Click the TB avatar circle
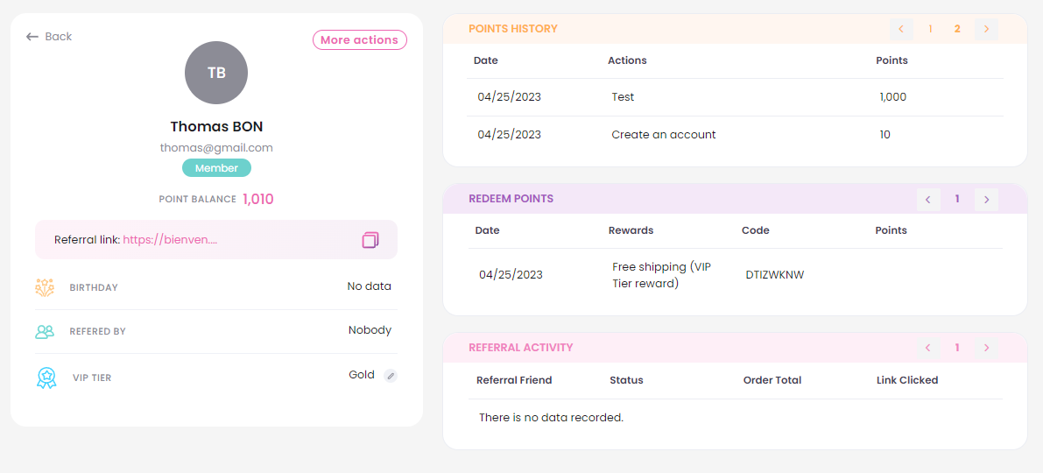 216,73
